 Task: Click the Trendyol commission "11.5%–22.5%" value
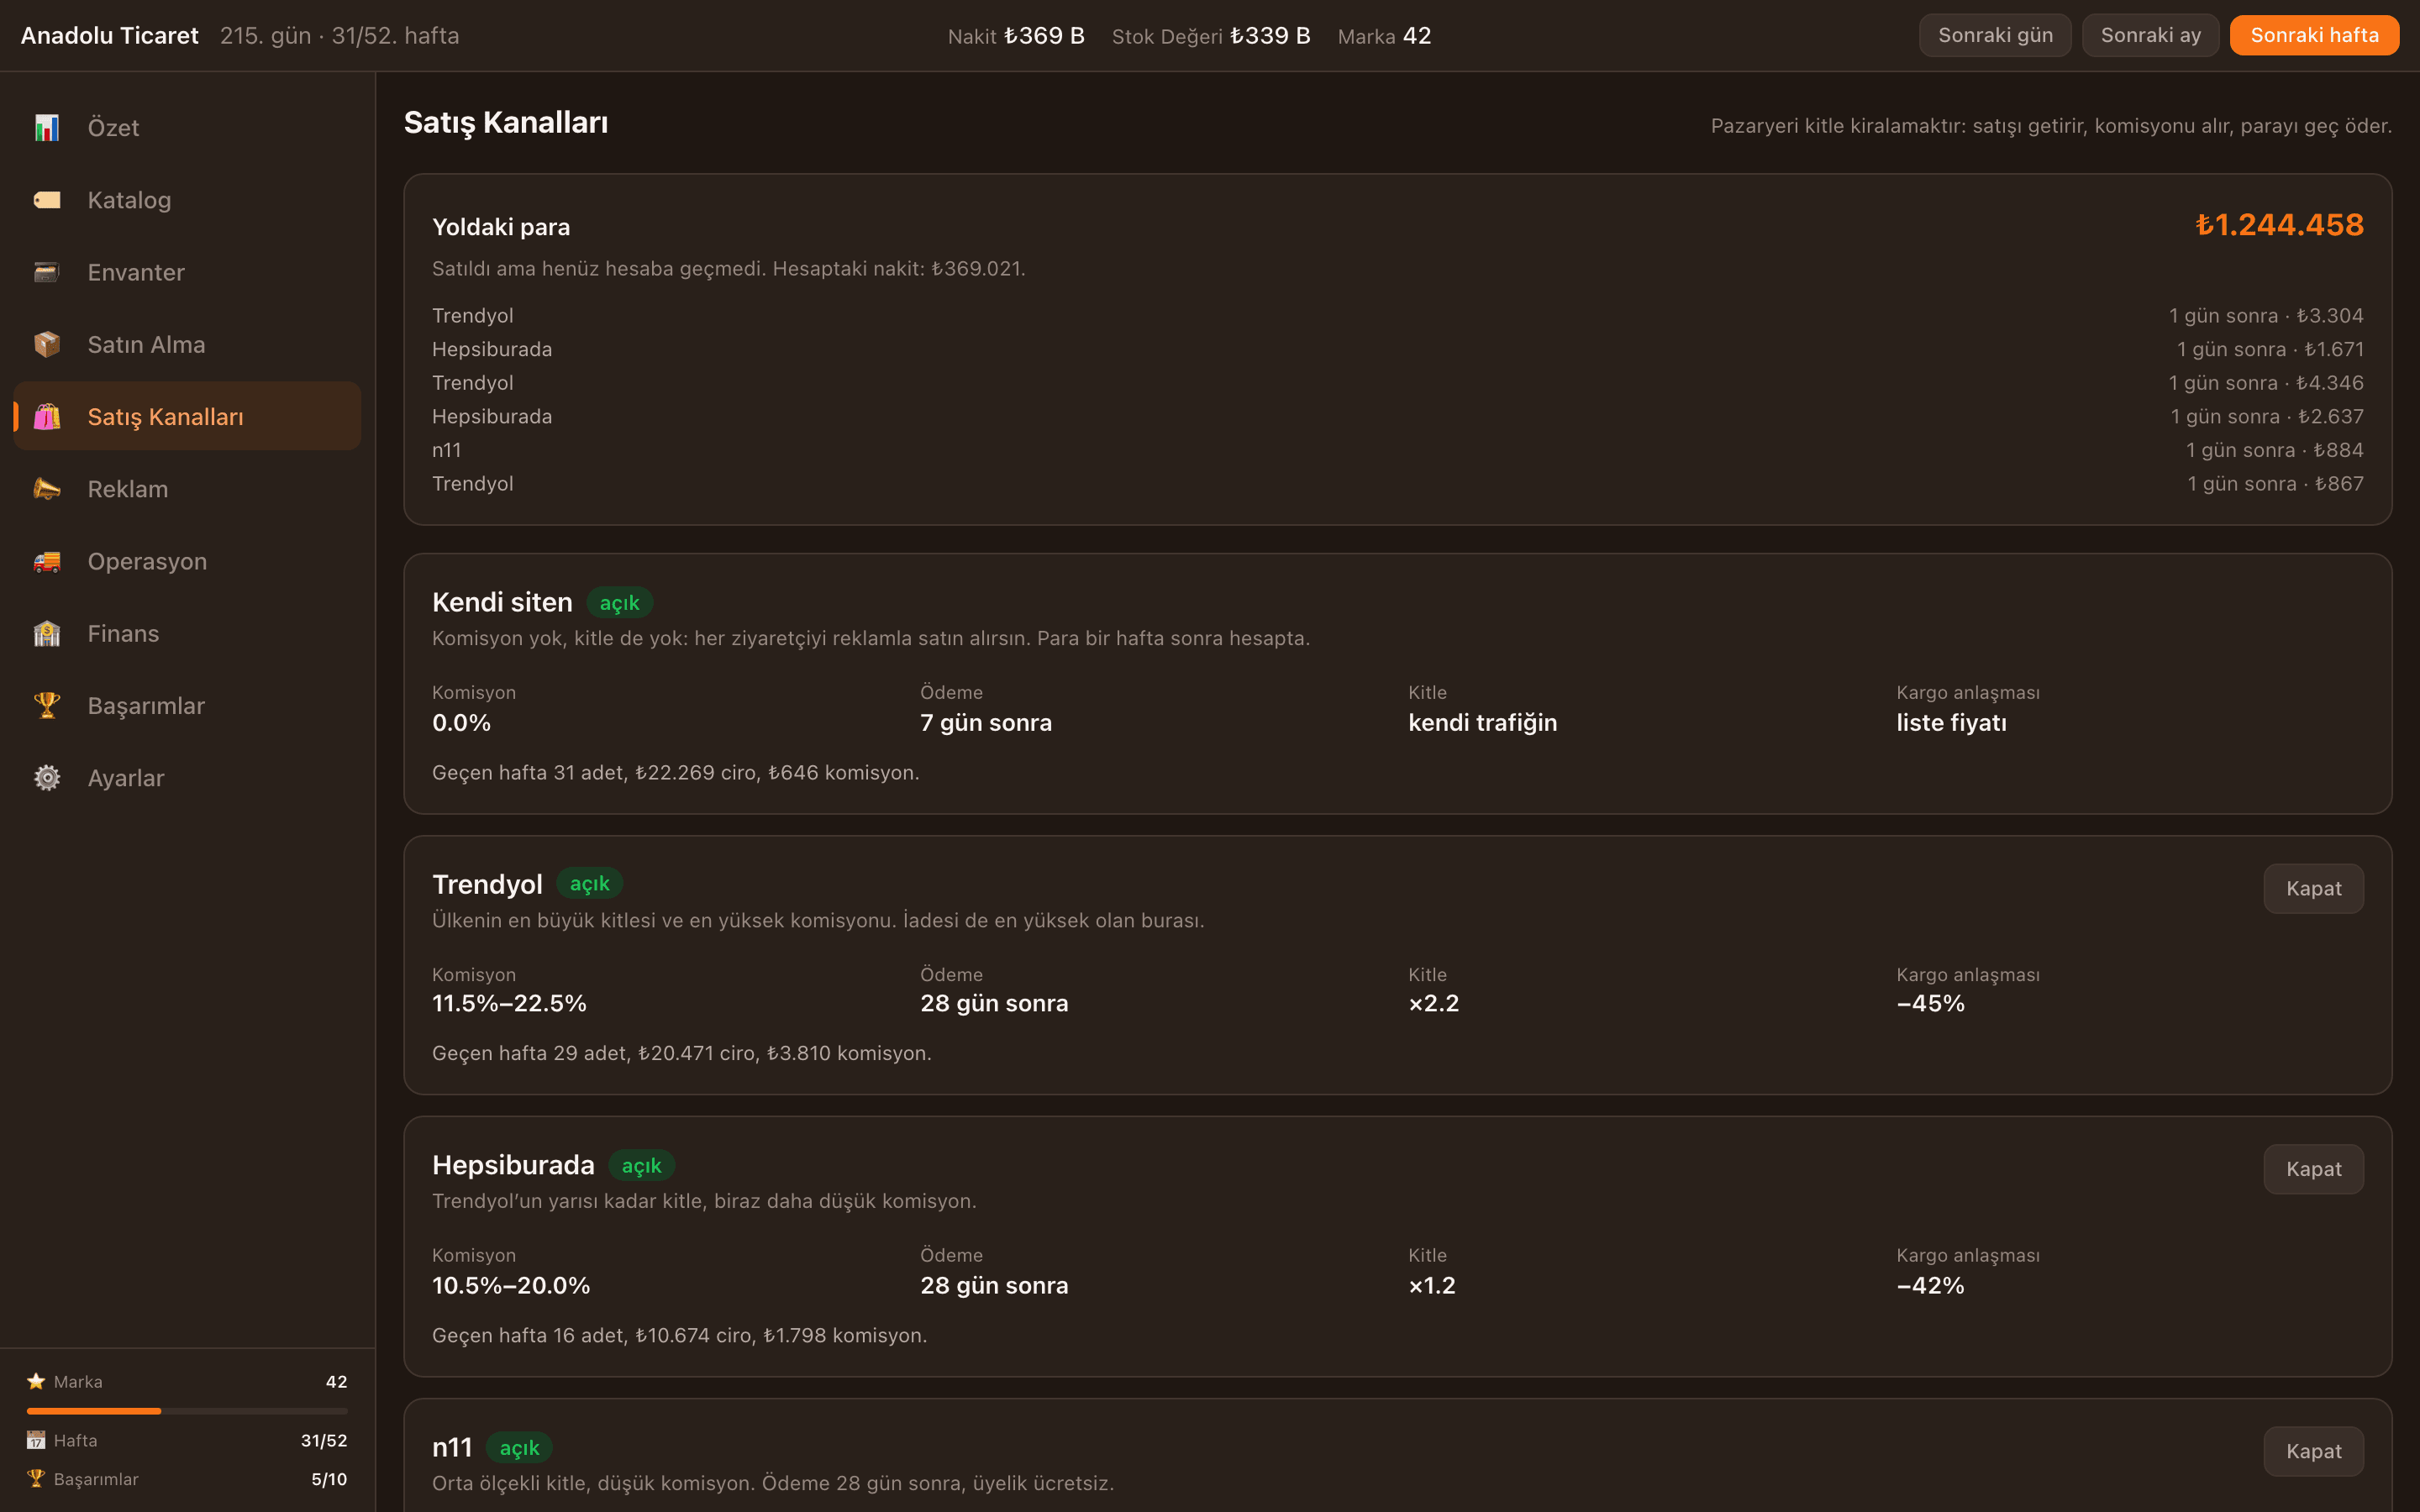coord(509,1003)
